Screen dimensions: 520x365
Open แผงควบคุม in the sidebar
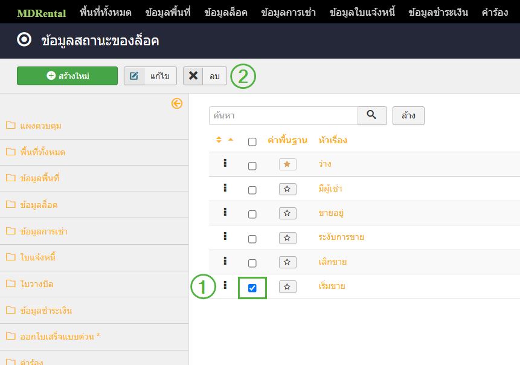[x=40, y=126]
